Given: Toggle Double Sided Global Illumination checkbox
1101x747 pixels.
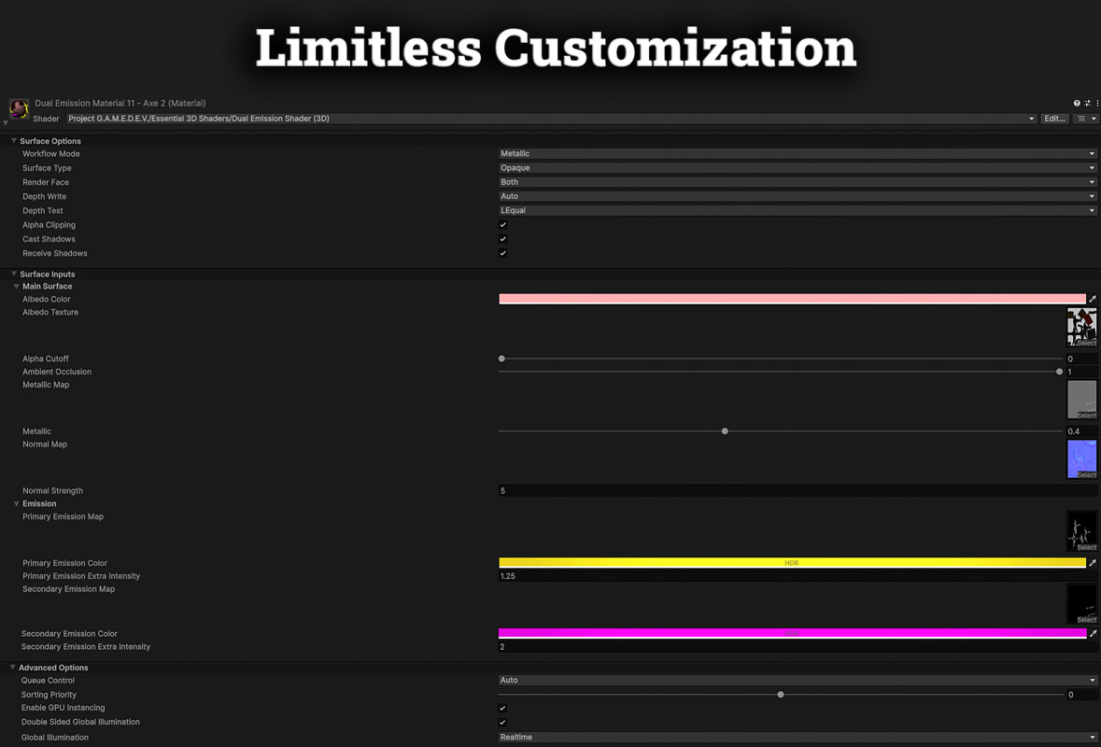Looking at the screenshot, I should 502,722.
